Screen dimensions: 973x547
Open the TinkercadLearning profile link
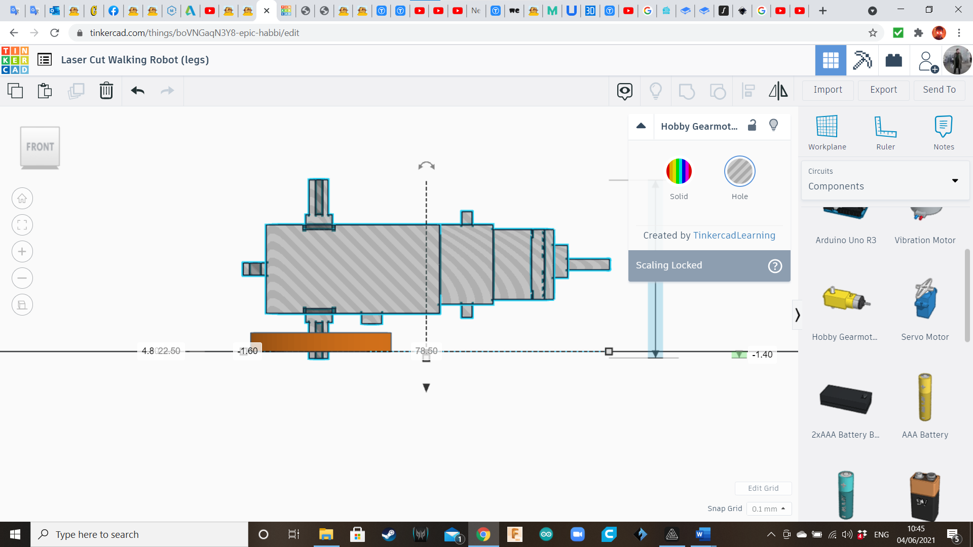[x=734, y=235]
